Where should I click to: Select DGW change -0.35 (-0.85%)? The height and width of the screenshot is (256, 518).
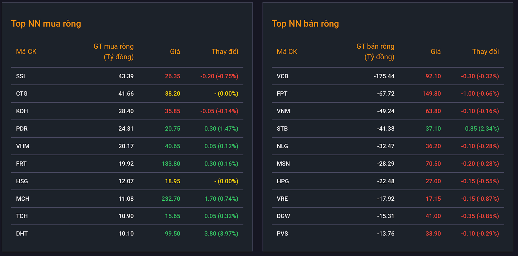pos(480,216)
